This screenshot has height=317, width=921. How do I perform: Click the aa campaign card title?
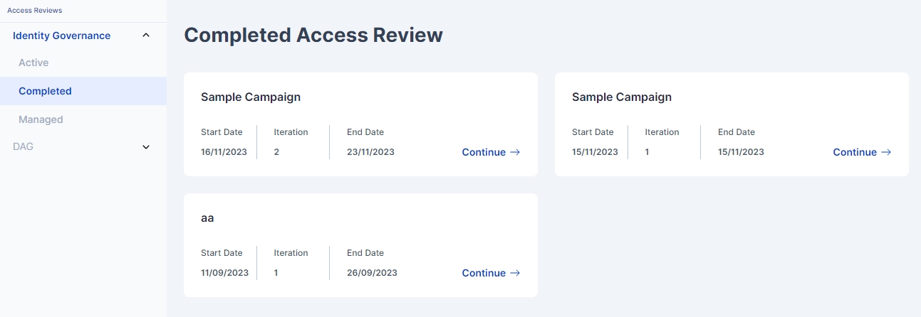(207, 218)
